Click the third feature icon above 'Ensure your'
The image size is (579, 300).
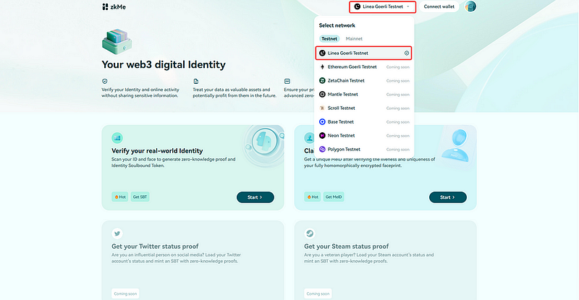tap(287, 81)
